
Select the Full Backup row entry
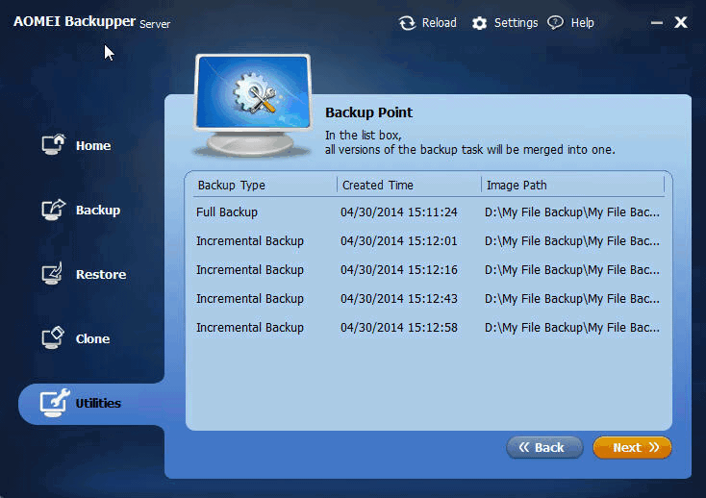(429, 212)
